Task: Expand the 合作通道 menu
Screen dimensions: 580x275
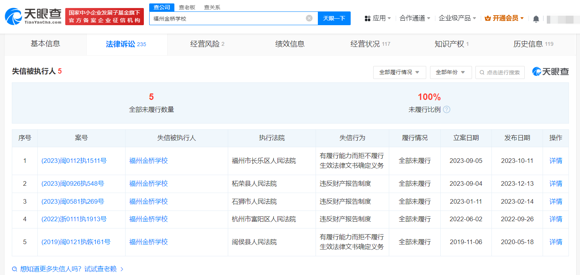Action: click(x=415, y=18)
